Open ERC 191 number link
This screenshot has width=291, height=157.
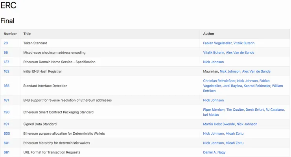click(6, 124)
